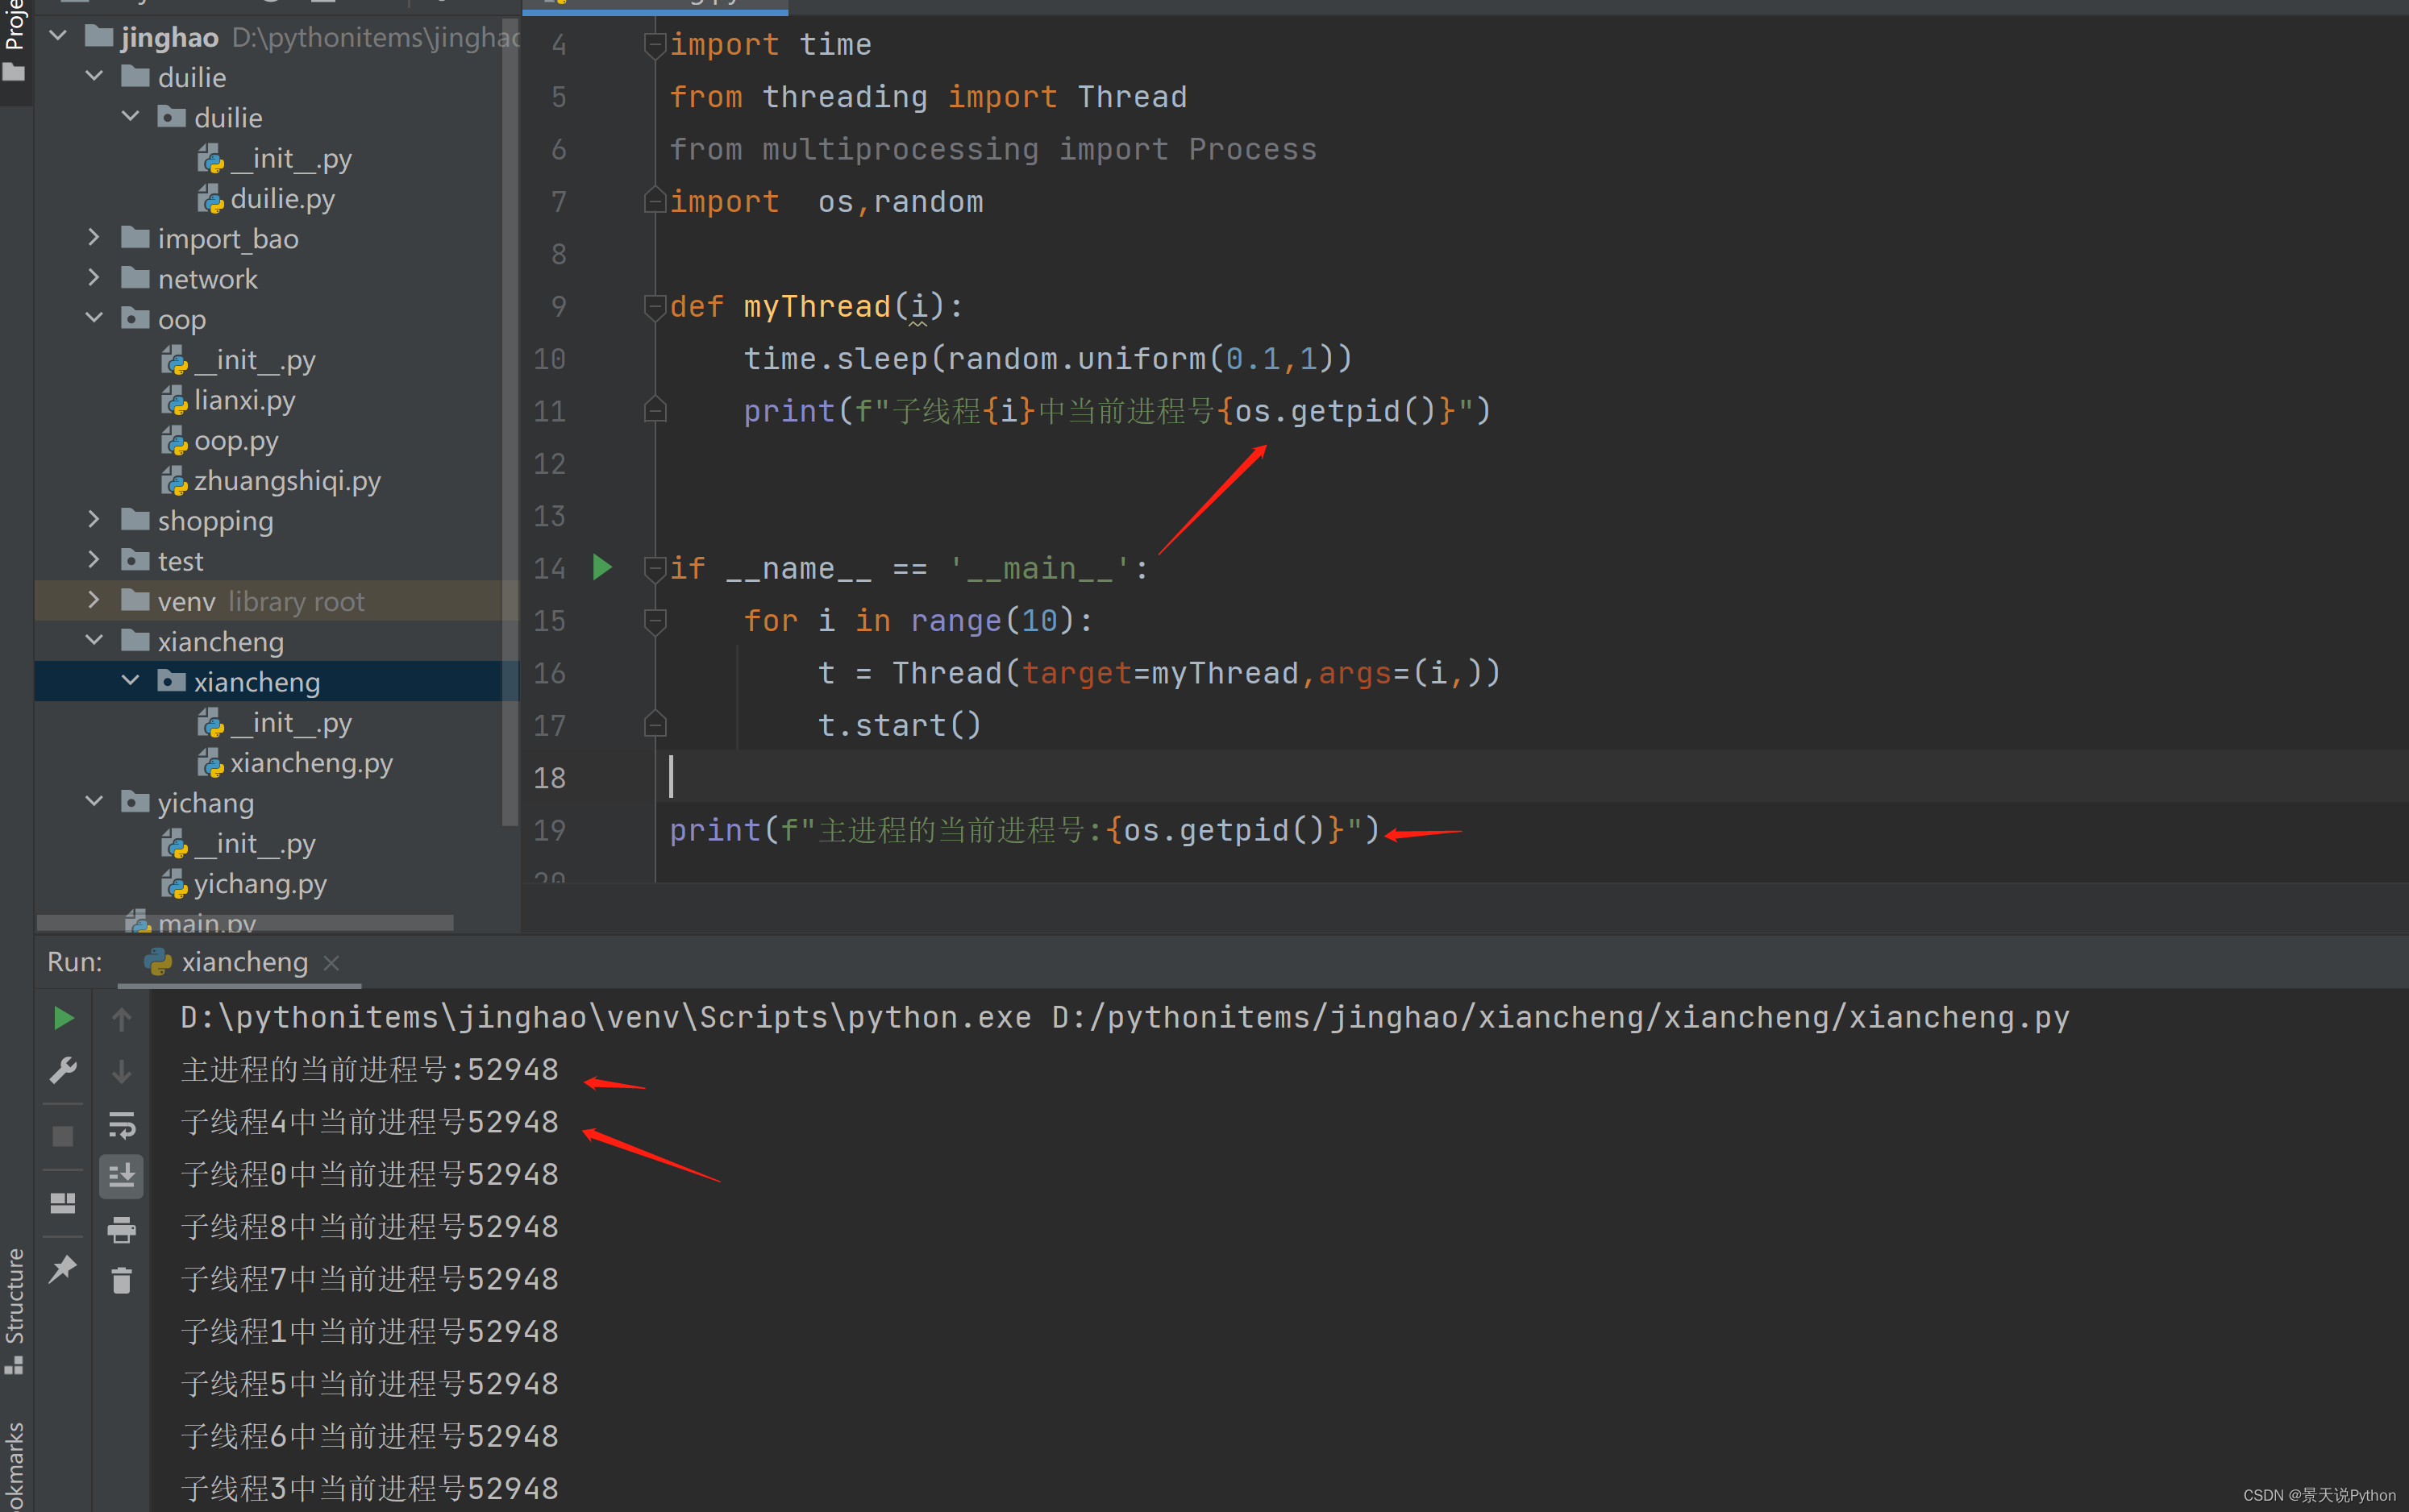Open the Structure tool window
Viewport: 2409px width, 1512px height.
15,1310
